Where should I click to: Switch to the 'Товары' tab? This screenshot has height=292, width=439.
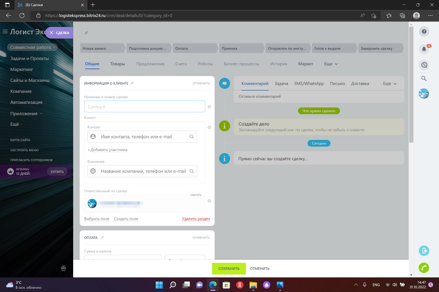point(117,64)
